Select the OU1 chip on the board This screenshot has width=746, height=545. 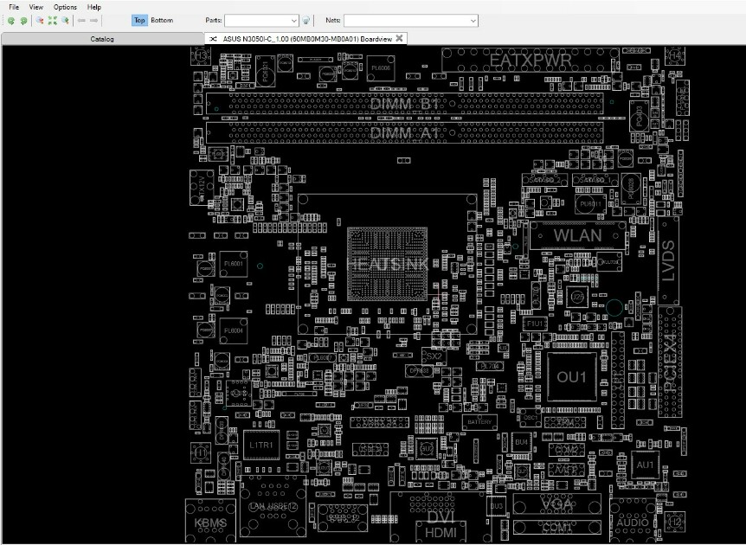click(x=572, y=377)
